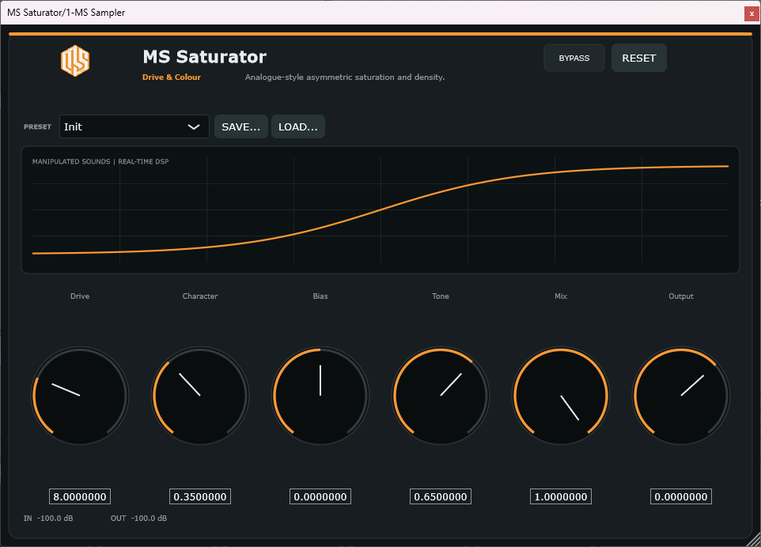Click the 'OUT -100.0 dB' meter readout
The width and height of the screenshot is (761, 547).
(138, 519)
